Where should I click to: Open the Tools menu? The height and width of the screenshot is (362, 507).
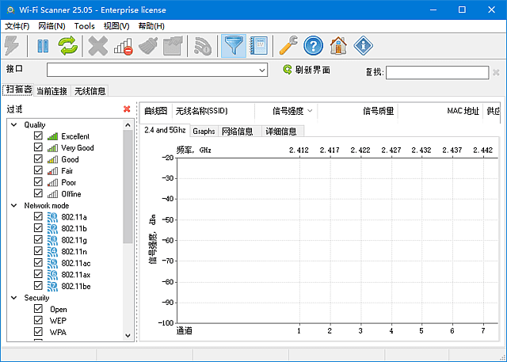coord(84,26)
